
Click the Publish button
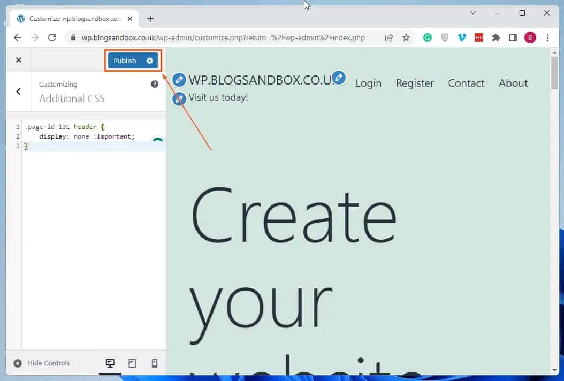click(125, 60)
